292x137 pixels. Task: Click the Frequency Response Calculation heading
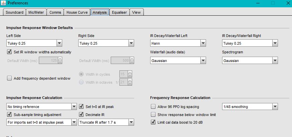[x=180, y=98]
